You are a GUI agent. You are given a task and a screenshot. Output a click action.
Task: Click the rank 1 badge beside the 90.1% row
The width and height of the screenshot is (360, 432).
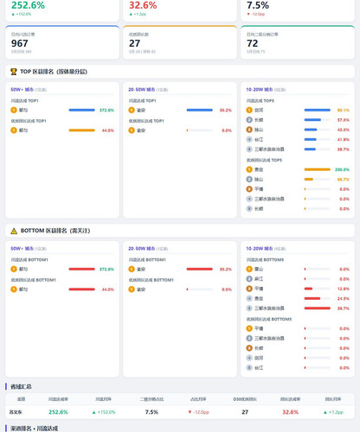[249, 110]
